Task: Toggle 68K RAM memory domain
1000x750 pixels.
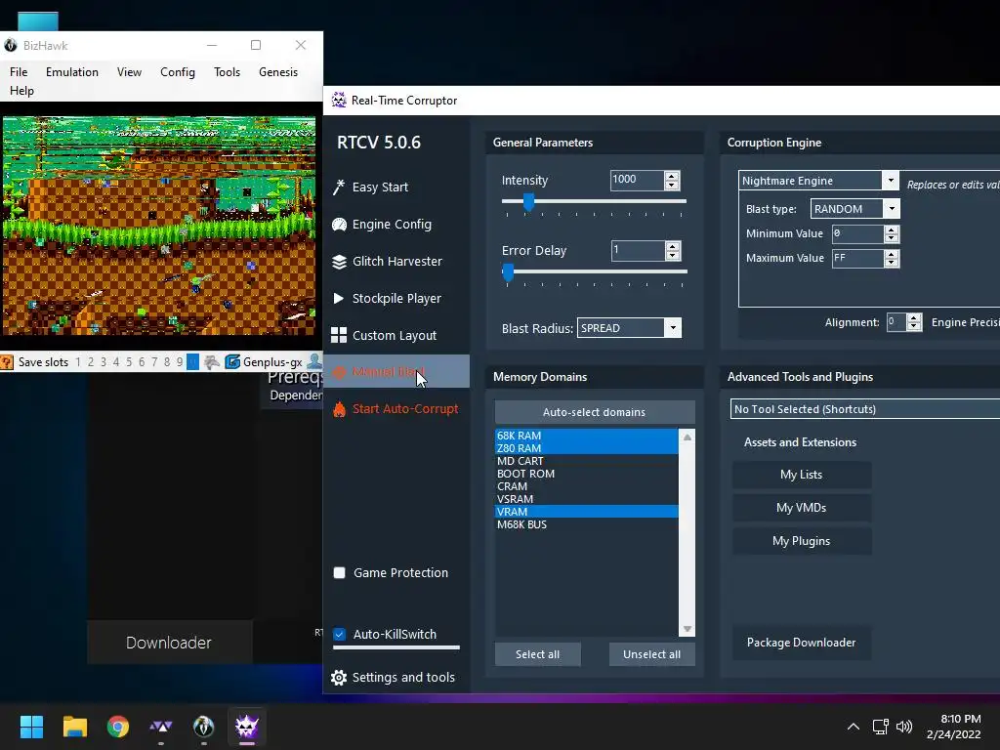Action: [586, 436]
